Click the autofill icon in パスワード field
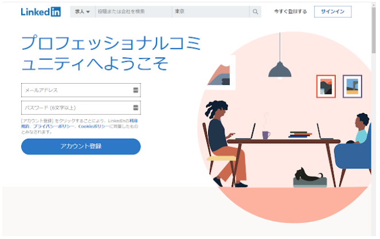 point(136,108)
